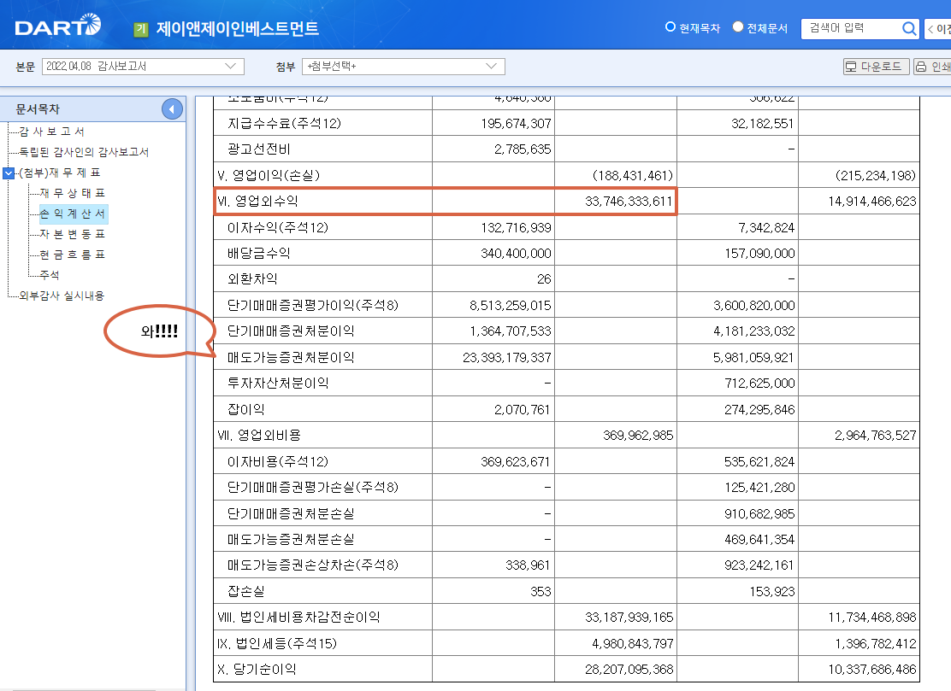Click row label Ⅸ. 법인세등(주석15)
Screen dimensions: 951x691
point(277,644)
